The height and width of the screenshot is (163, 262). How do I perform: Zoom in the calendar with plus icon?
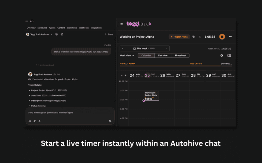[126, 75]
